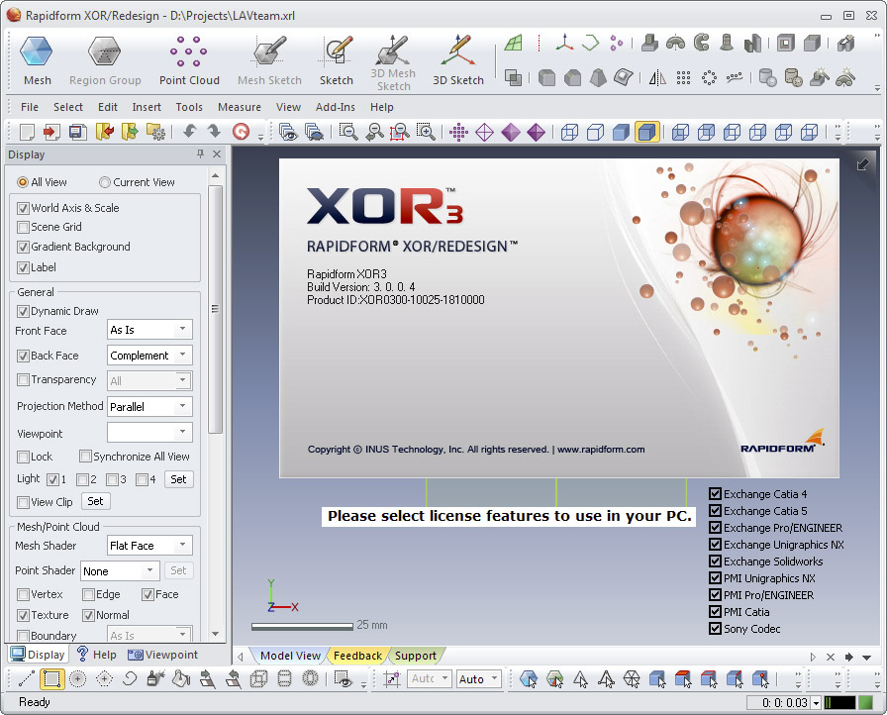Open the Help panel tab
887x715 pixels.
(97, 655)
